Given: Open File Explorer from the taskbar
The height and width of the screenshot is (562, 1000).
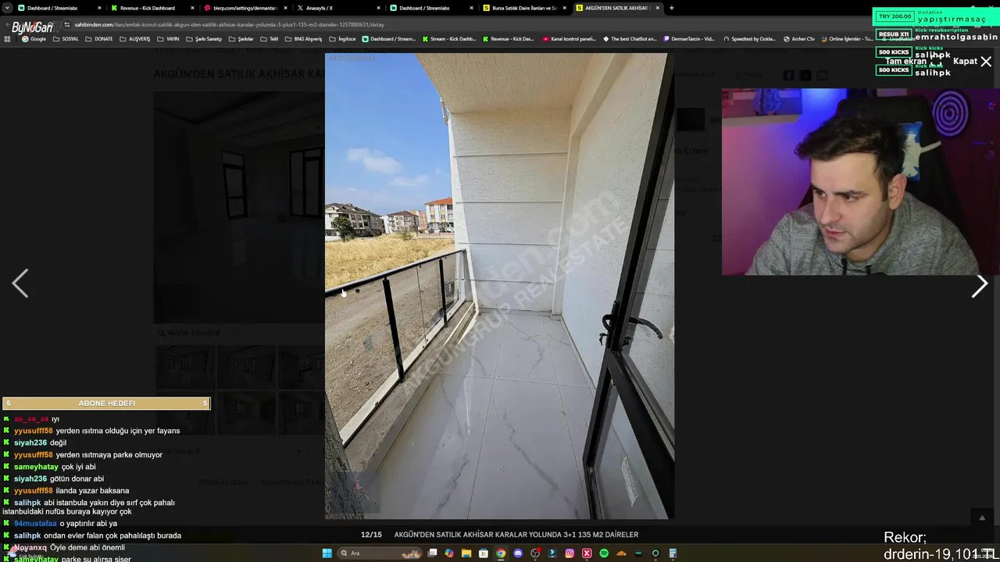Looking at the screenshot, I should [x=466, y=553].
